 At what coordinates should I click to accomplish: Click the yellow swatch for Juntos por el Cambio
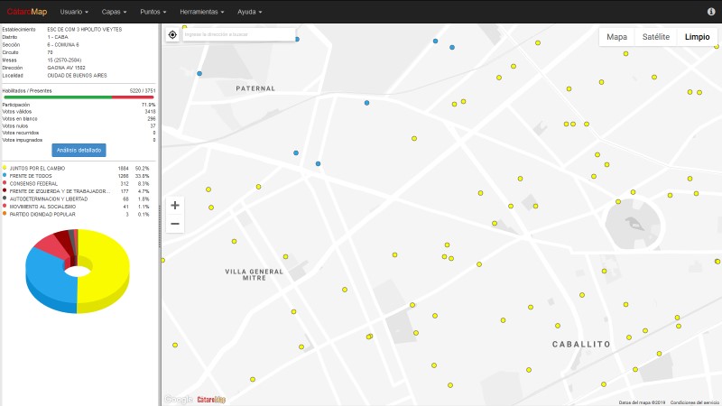pos(5,168)
